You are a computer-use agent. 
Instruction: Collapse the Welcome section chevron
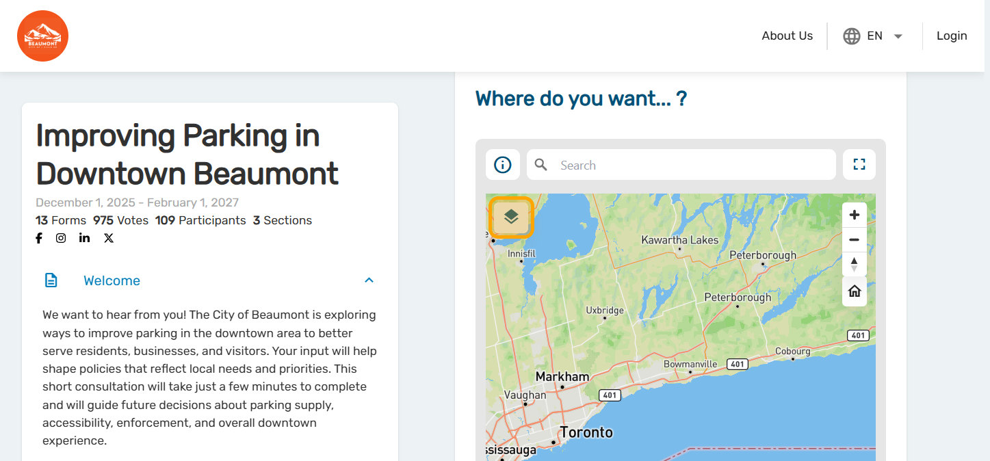point(369,280)
